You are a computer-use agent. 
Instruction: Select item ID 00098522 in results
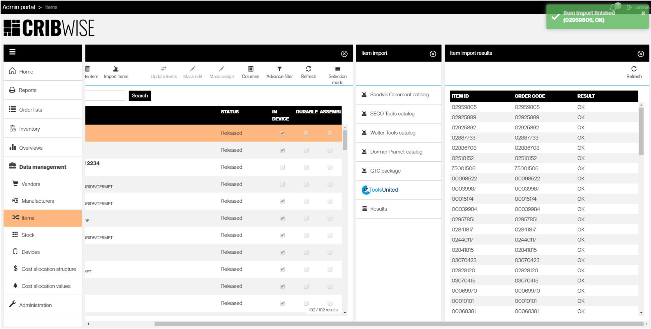464,179
